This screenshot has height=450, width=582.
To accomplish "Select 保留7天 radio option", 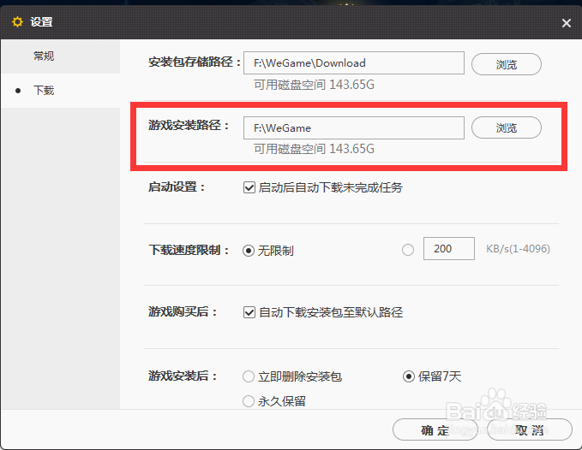I will point(408,376).
